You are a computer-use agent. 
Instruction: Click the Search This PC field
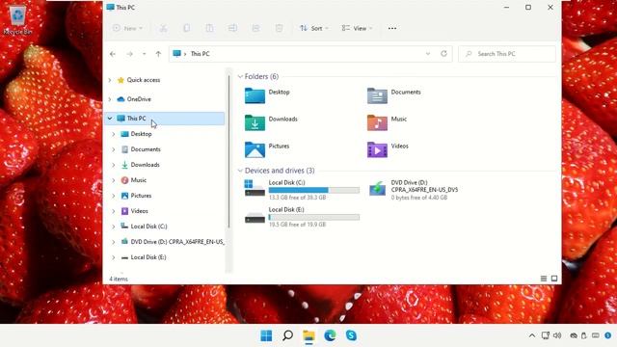(507, 54)
